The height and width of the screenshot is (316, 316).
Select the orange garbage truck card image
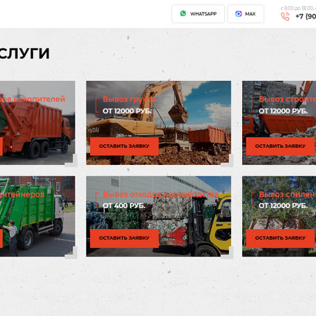pos(38,123)
